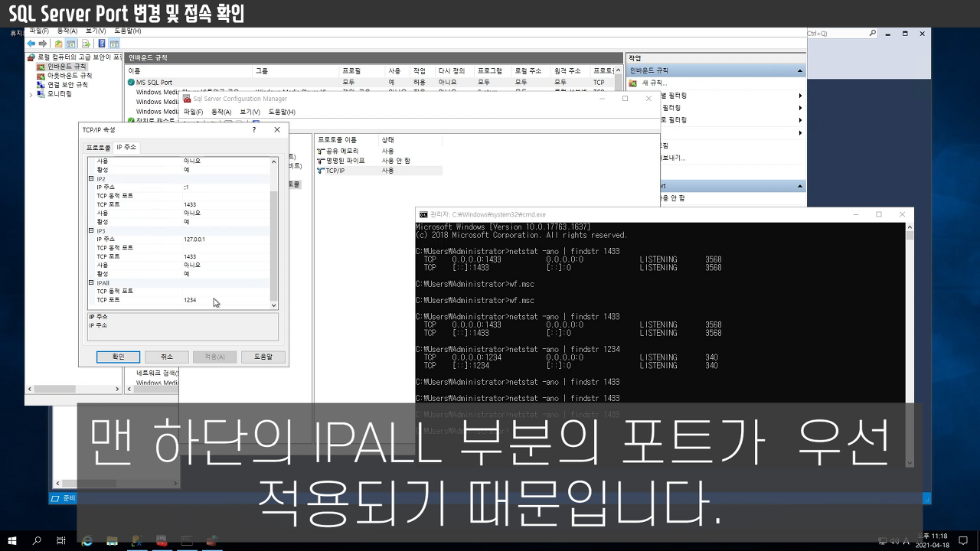This screenshot has height=551, width=980.
Task: Select the 아웃바운드 규칙 node in the firewall tree
Action: (67, 76)
